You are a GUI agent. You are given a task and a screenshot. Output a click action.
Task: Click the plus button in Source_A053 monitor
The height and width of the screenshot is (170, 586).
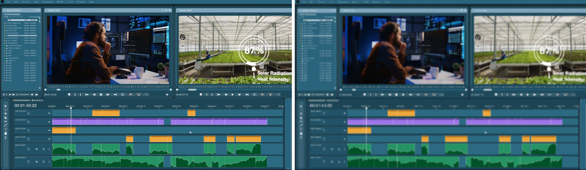coord(167,95)
